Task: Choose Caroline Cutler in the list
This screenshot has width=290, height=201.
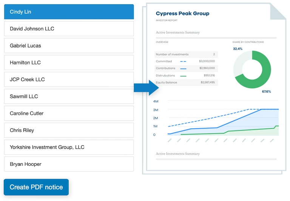Action: coord(69,114)
